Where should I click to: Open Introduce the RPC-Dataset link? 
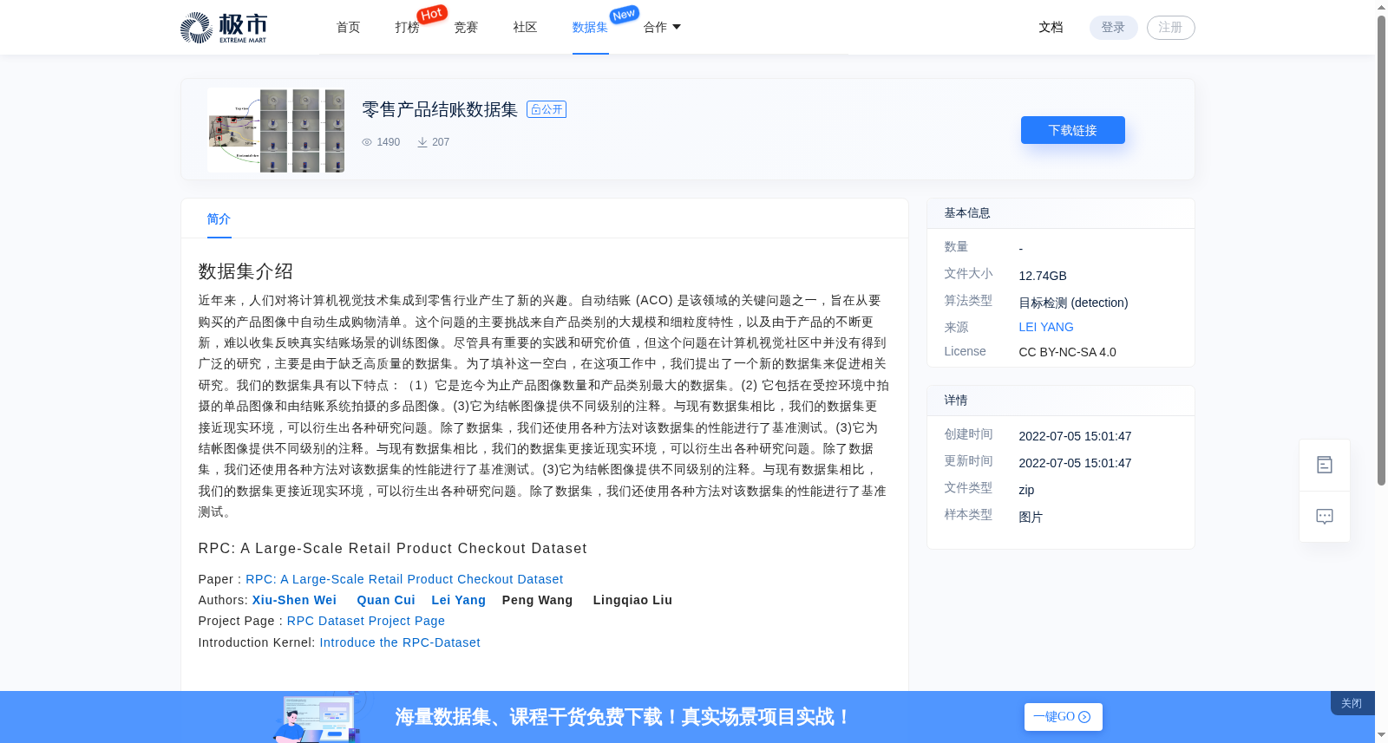400,642
